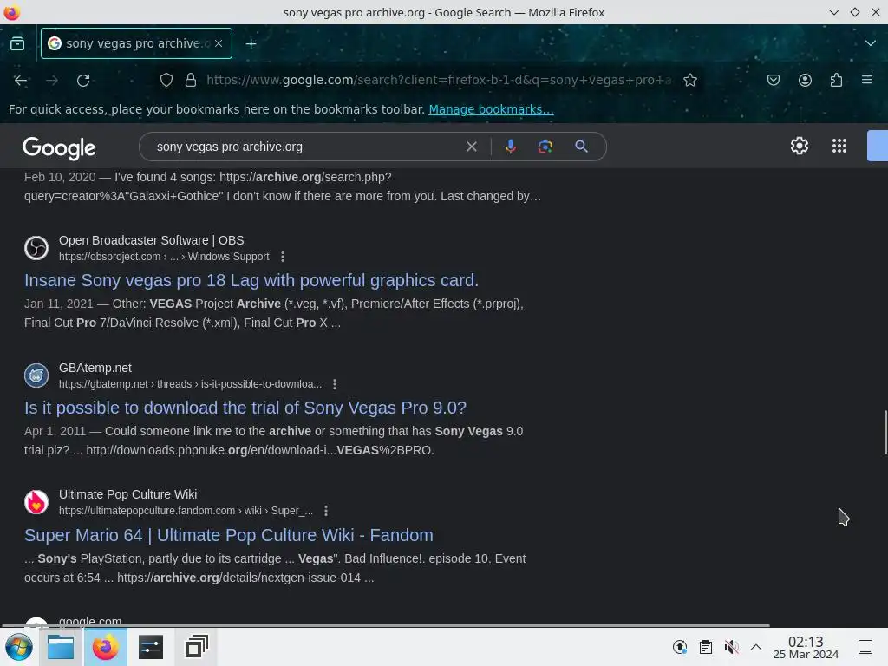Open the start menu launcher
Image resolution: width=888 pixels, height=666 pixels.
coord(19,647)
